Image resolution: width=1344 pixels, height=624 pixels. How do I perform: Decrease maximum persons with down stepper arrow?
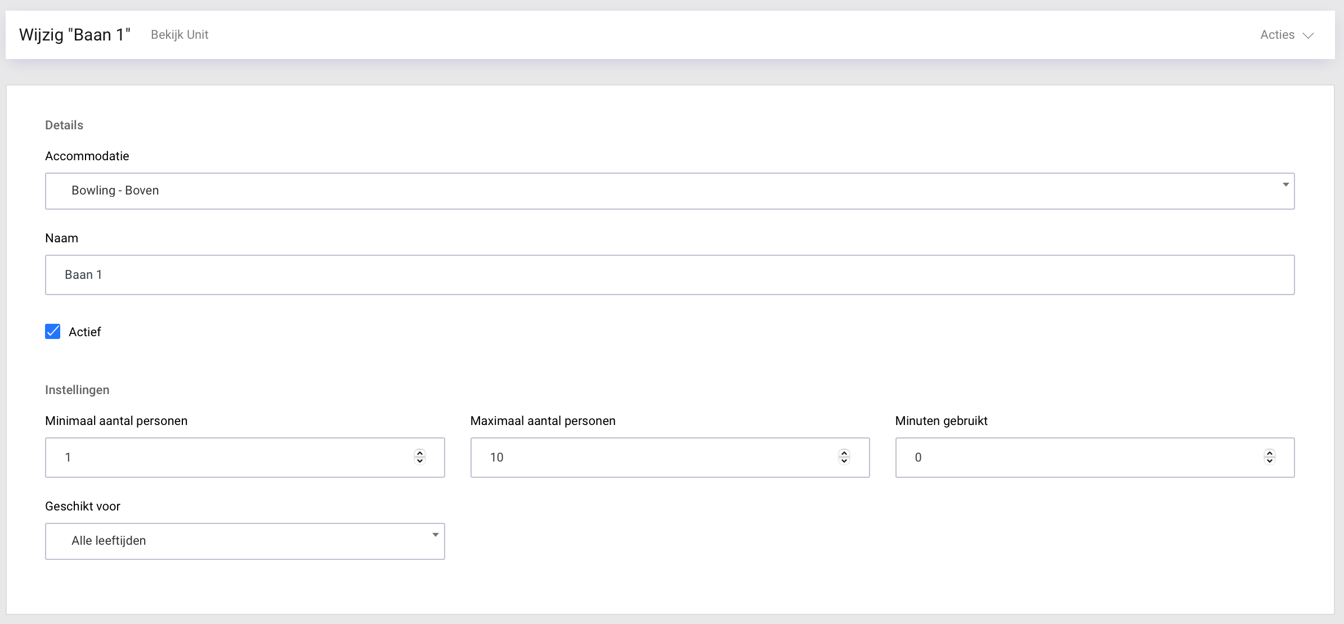point(844,461)
